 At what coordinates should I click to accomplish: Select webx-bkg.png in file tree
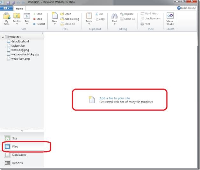[x=20, y=50]
